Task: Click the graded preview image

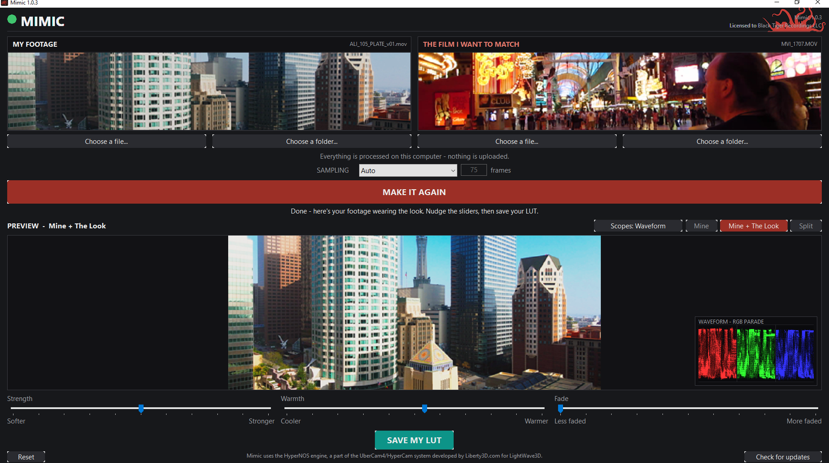Action: [x=414, y=312]
